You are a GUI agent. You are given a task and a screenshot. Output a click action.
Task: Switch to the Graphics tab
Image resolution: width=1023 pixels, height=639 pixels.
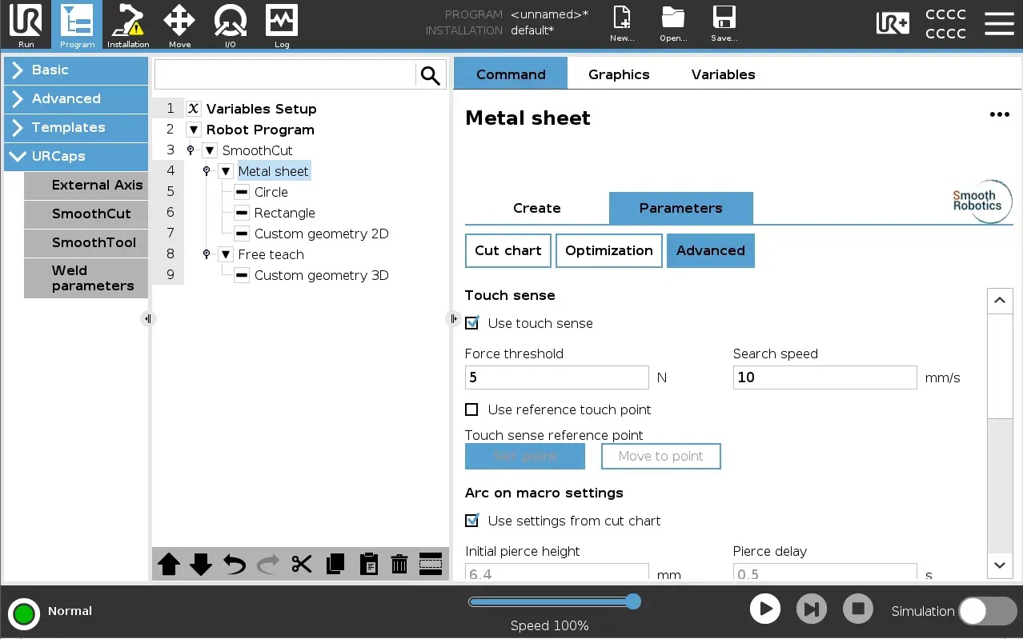(619, 74)
